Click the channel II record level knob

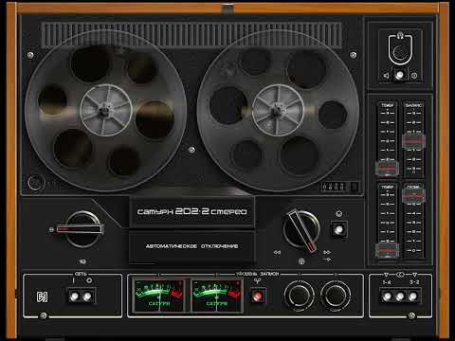pyautogui.click(x=336, y=296)
